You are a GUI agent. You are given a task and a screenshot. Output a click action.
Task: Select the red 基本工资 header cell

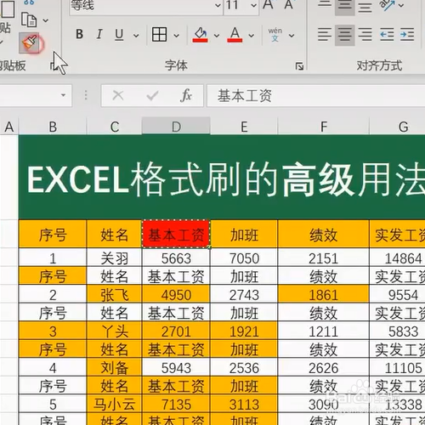click(x=176, y=234)
